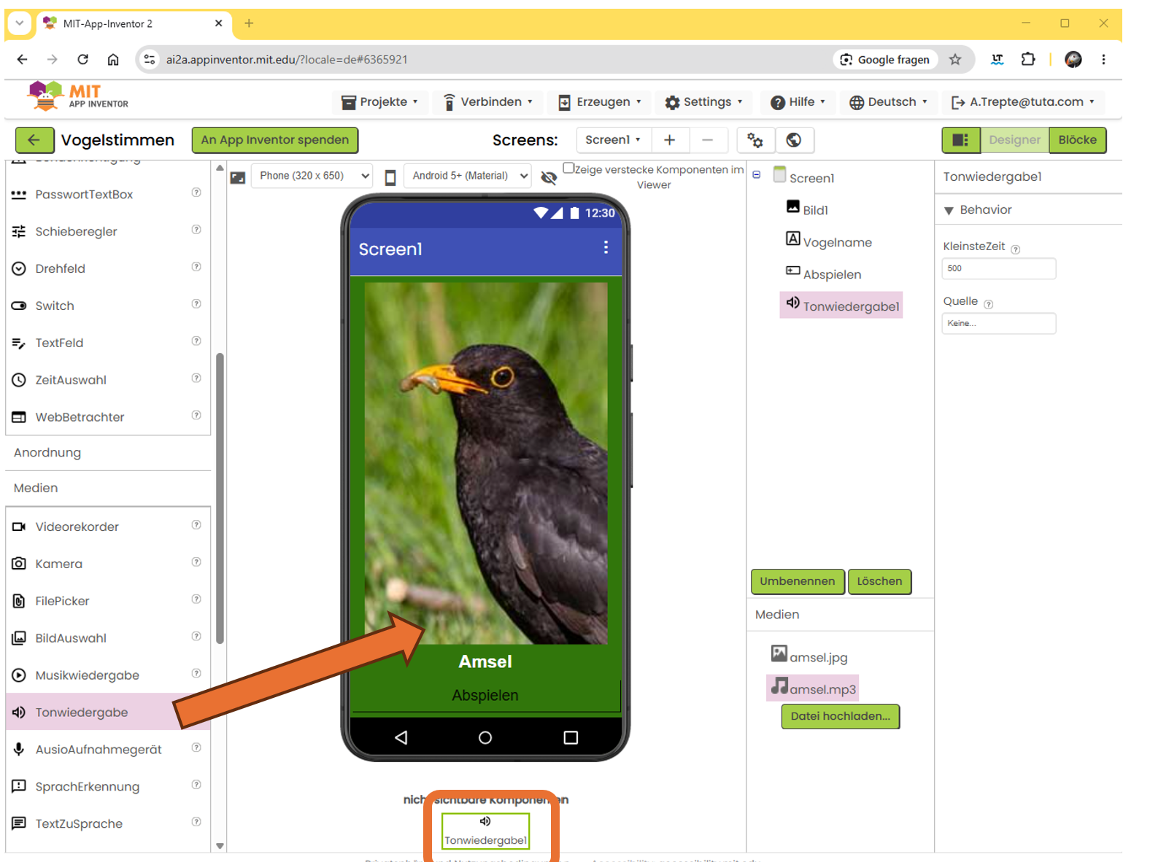Go to browser home page
Screen dimensions: 1150x862
click(x=113, y=59)
